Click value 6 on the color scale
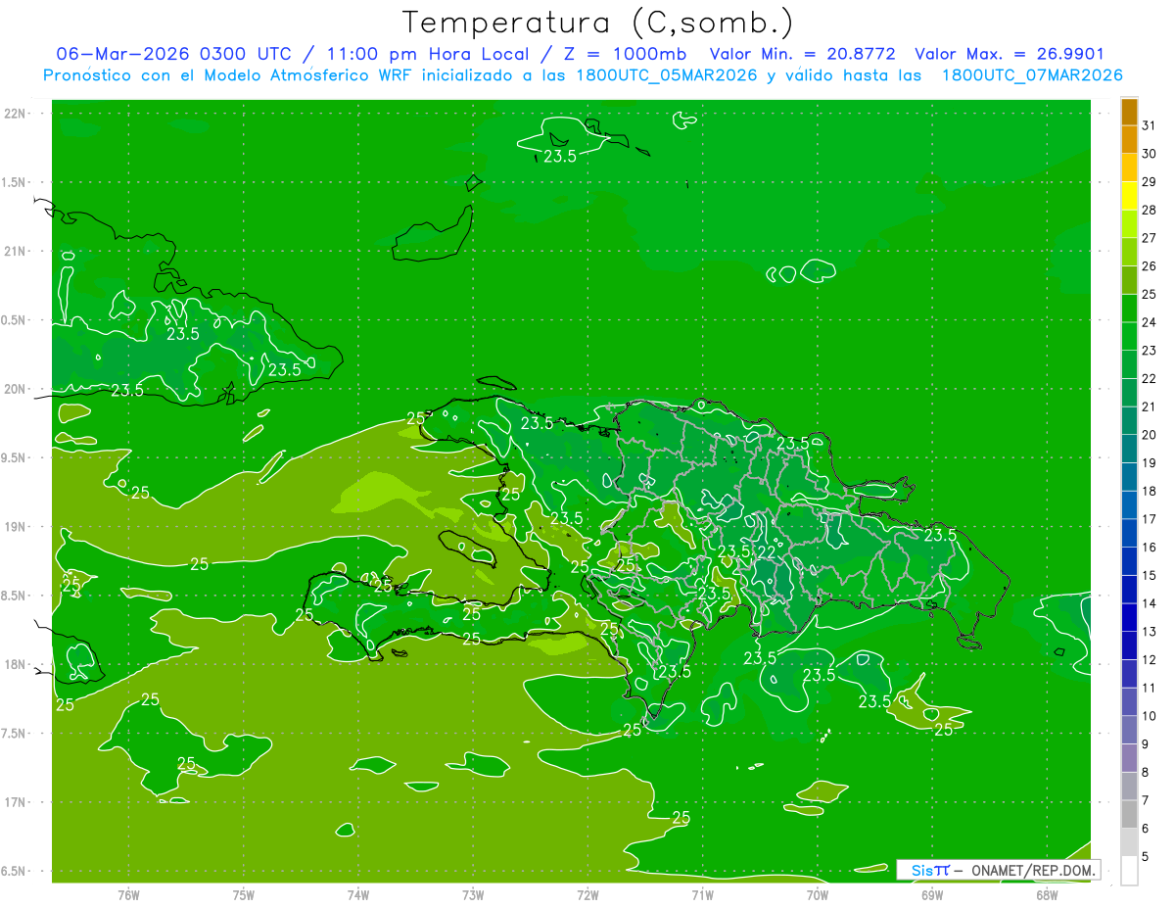This screenshot has height=908, width=1175. tap(1145, 829)
